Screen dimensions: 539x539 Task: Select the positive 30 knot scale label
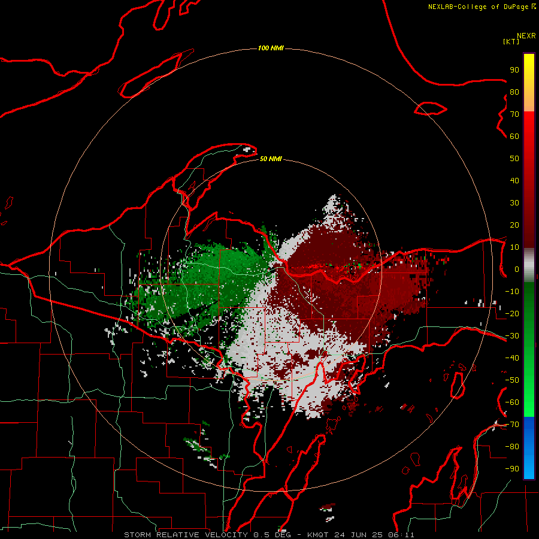[514, 203]
